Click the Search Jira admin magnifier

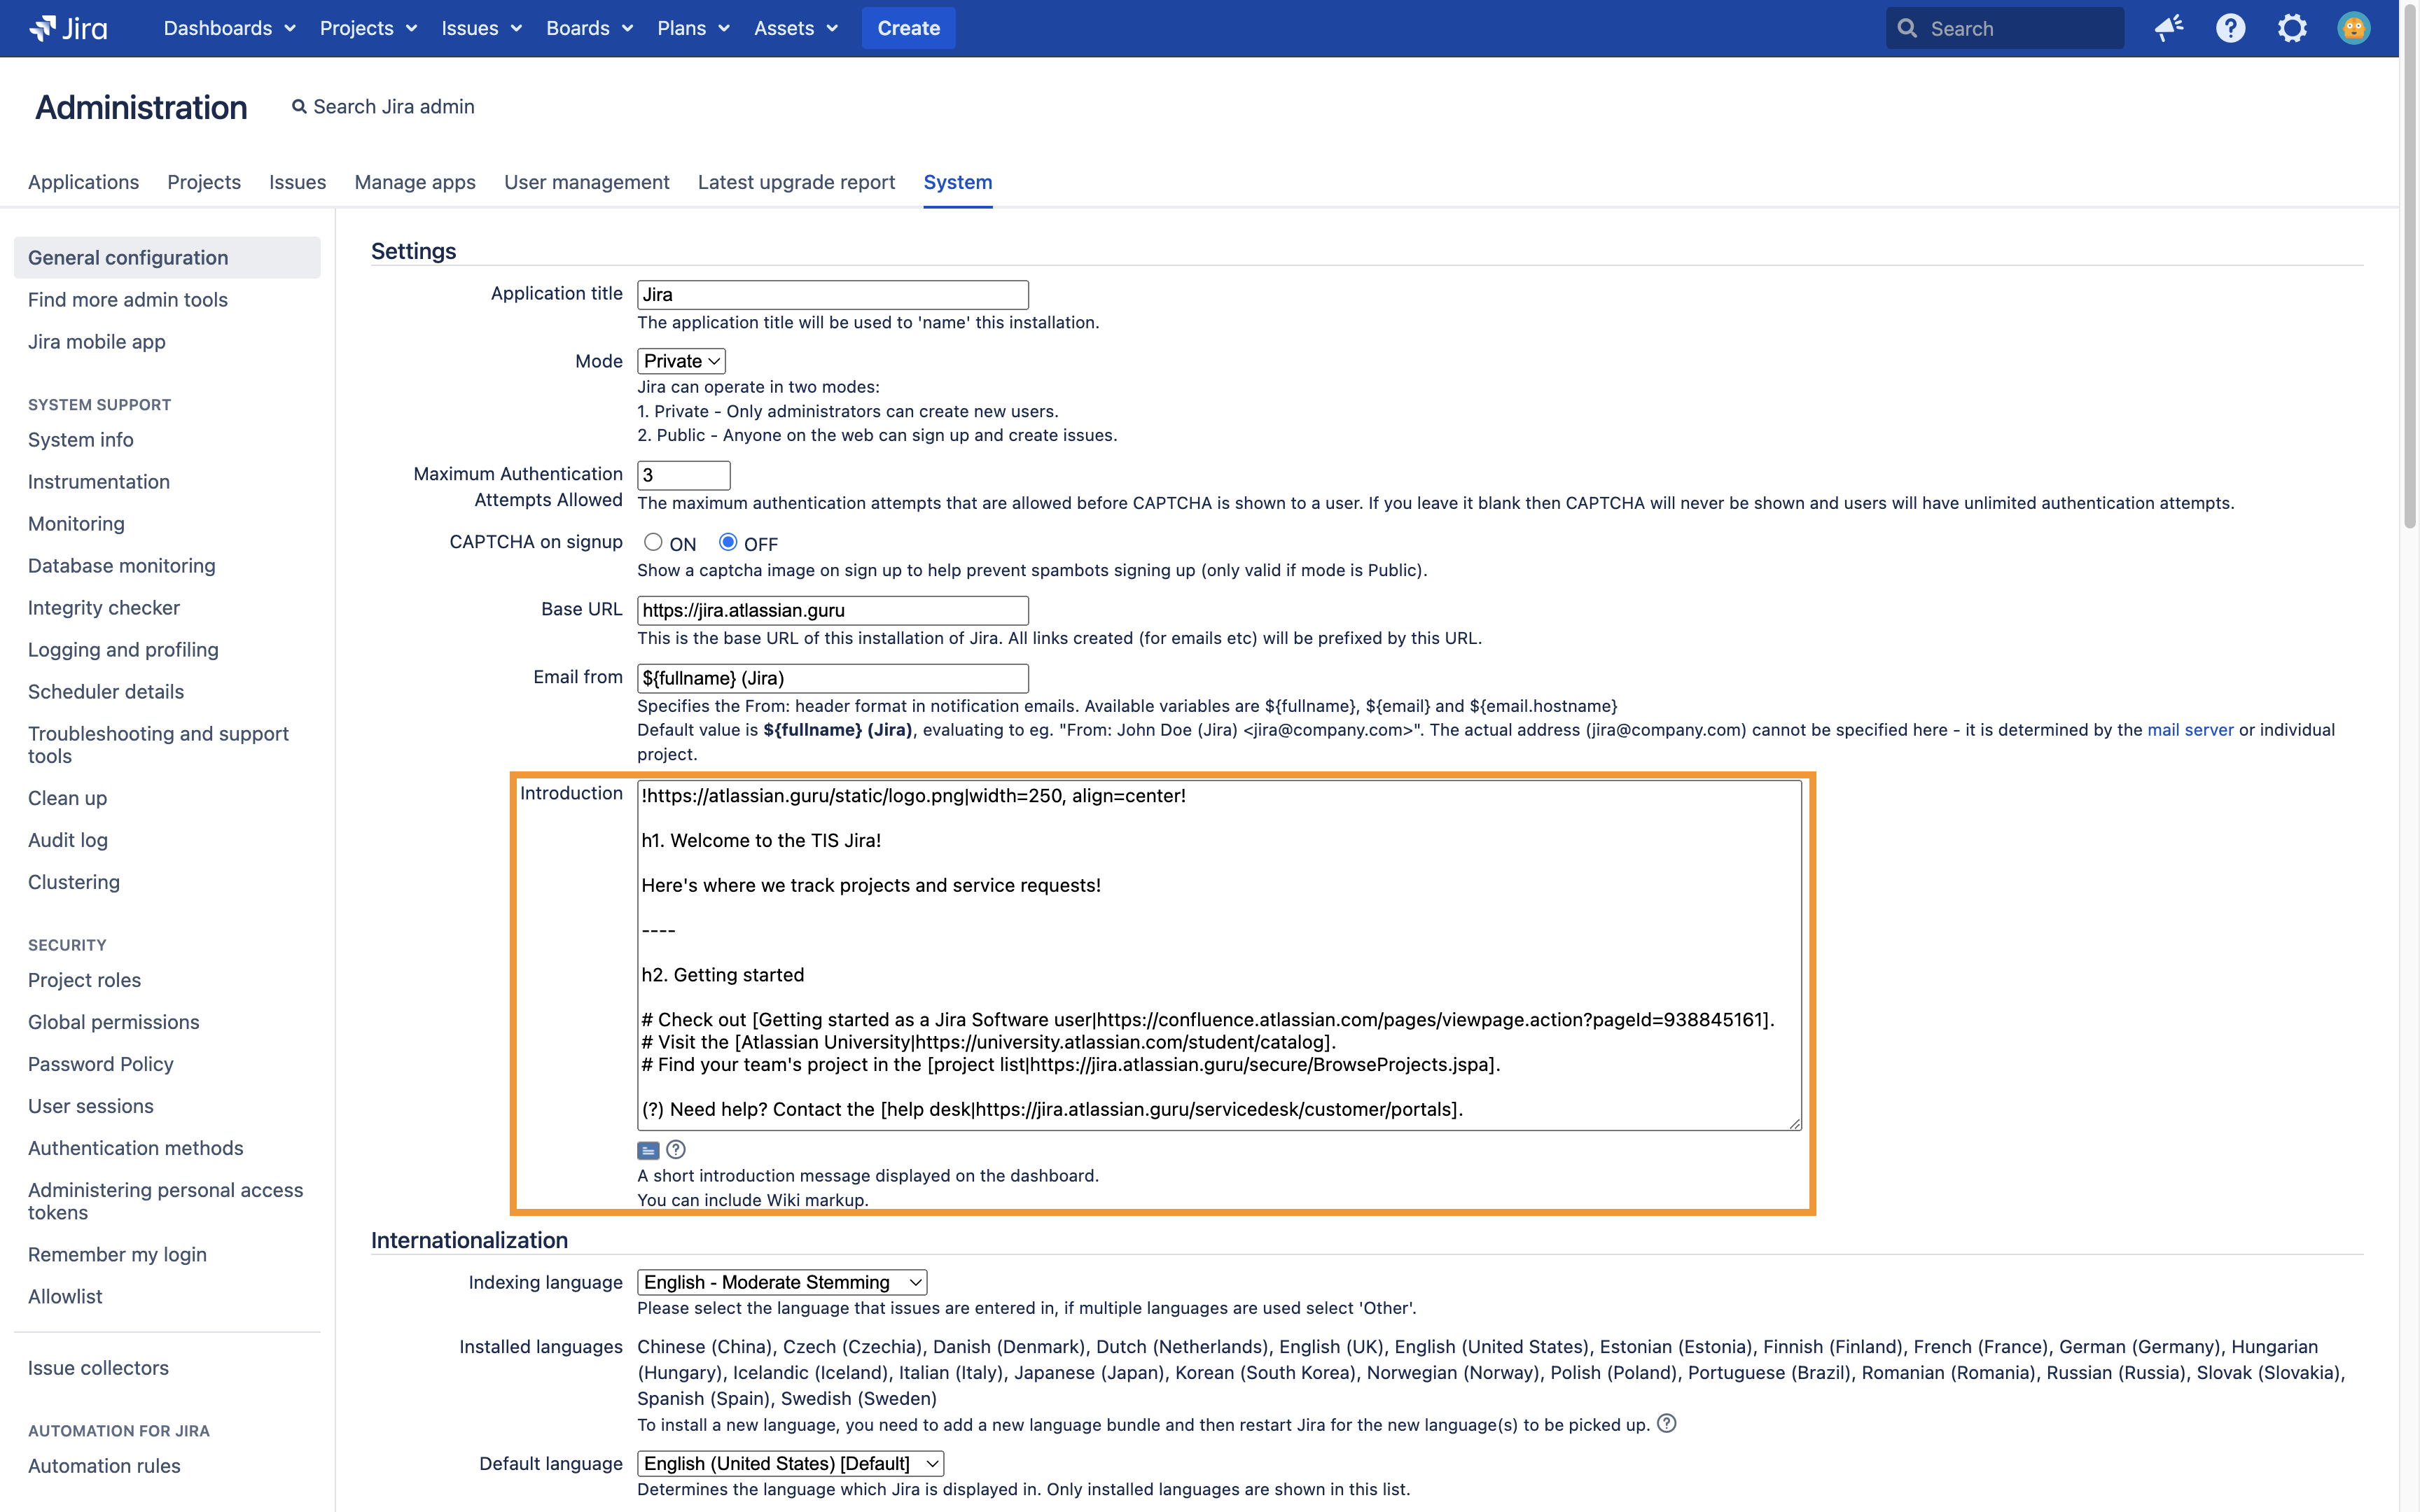click(299, 107)
